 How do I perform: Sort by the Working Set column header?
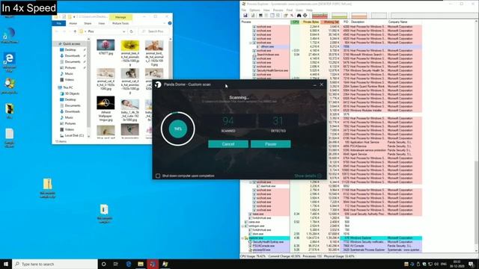331,22
